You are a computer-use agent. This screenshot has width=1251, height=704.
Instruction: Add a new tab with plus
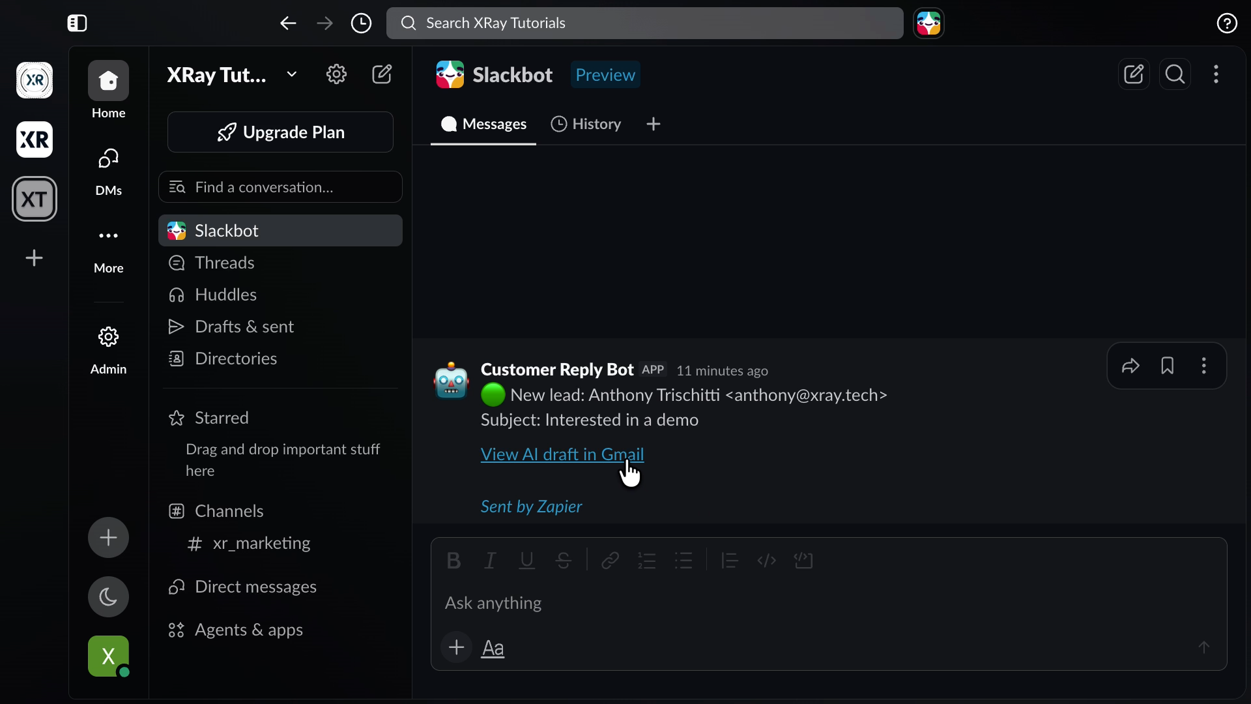(654, 124)
